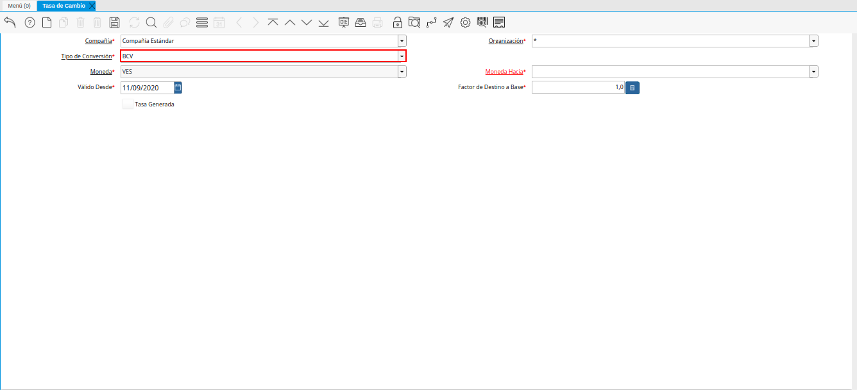
Task: Jump to first record icon
Action: (273, 22)
